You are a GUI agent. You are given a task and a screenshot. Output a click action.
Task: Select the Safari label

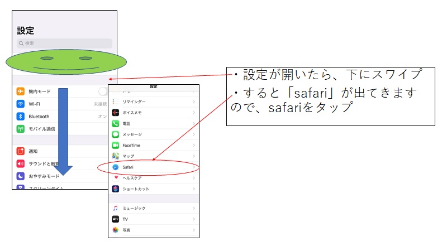128,167
